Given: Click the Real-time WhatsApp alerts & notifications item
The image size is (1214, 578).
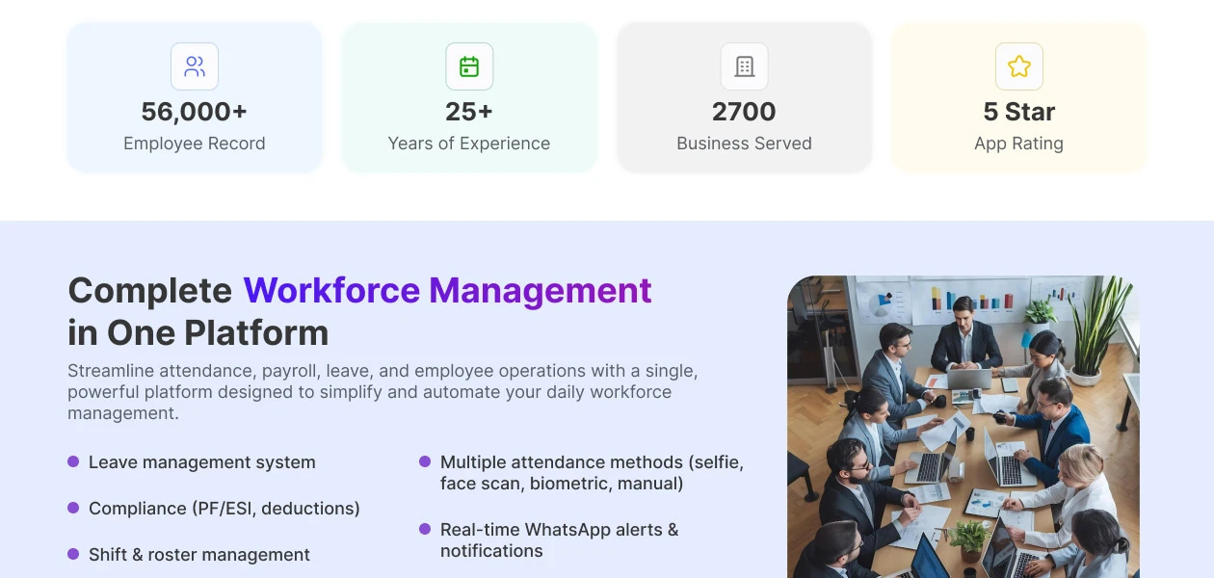Looking at the screenshot, I should coord(559,540).
